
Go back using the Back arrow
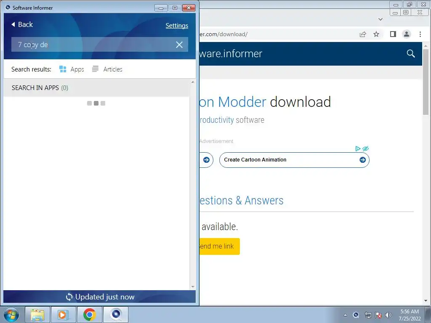(22, 24)
